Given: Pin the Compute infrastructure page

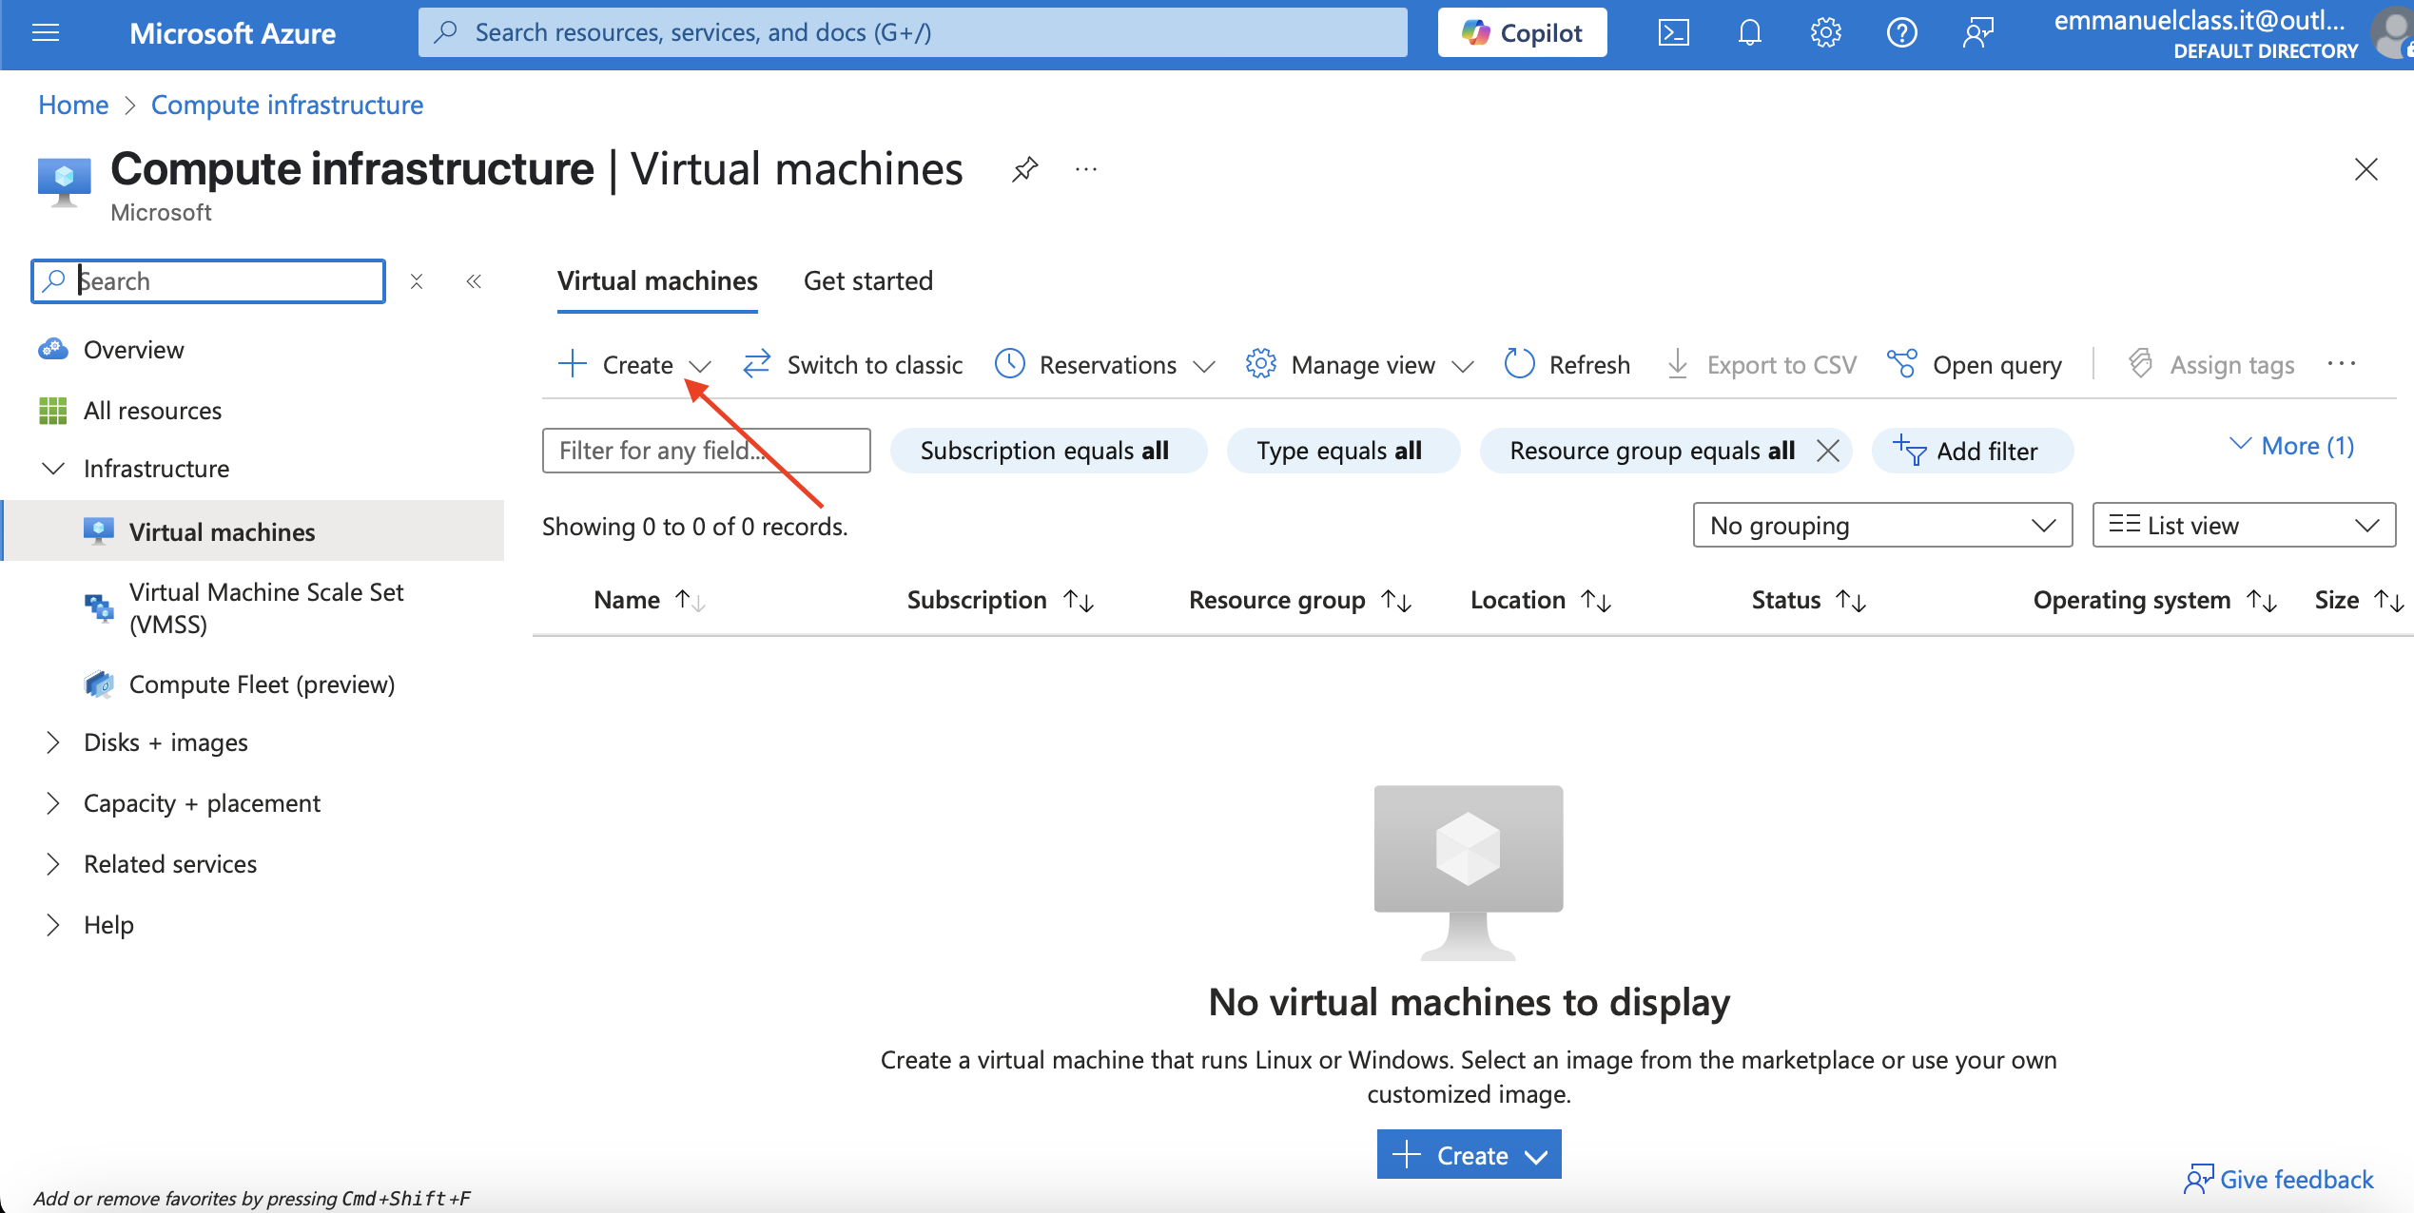Looking at the screenshot, I should coord(1024,170).
